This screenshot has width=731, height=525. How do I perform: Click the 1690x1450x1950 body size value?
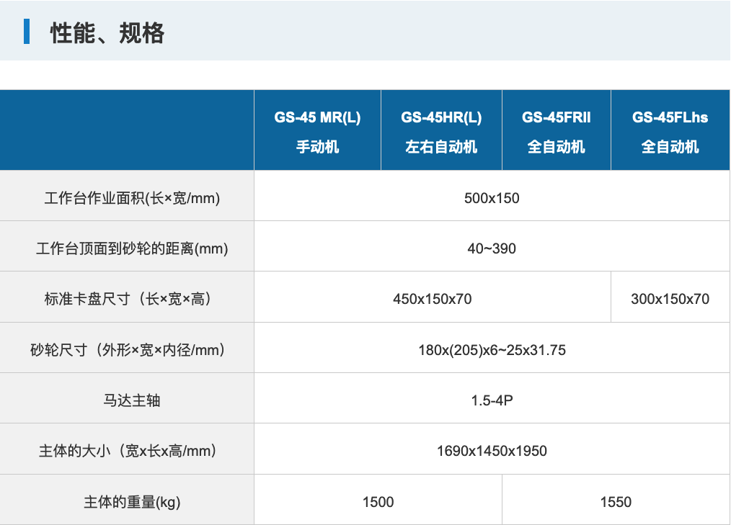point(492,451)
